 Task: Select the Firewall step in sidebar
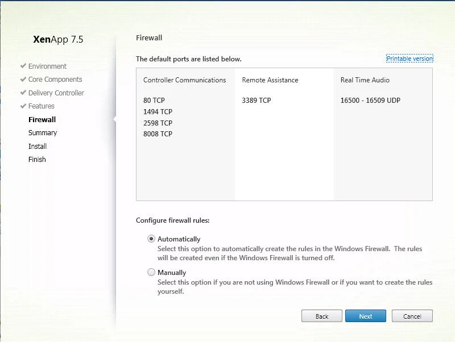(42, 119)
